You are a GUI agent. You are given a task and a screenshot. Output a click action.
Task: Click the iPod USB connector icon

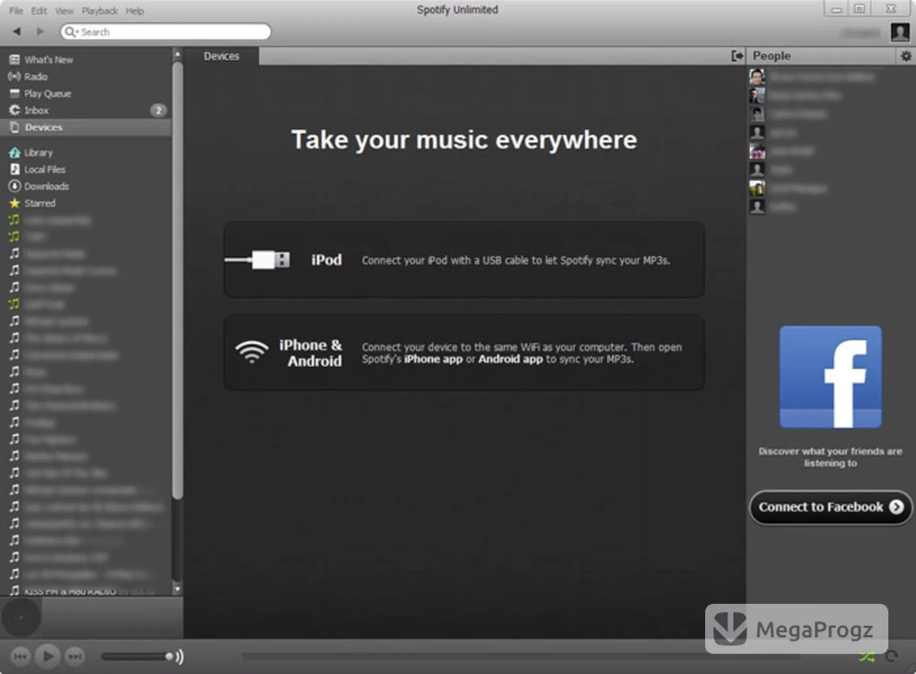(258, 260)
